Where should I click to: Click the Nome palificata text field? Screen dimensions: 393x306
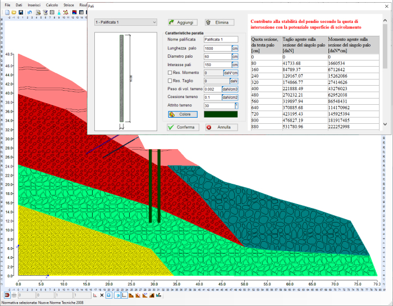pos(221,40)
